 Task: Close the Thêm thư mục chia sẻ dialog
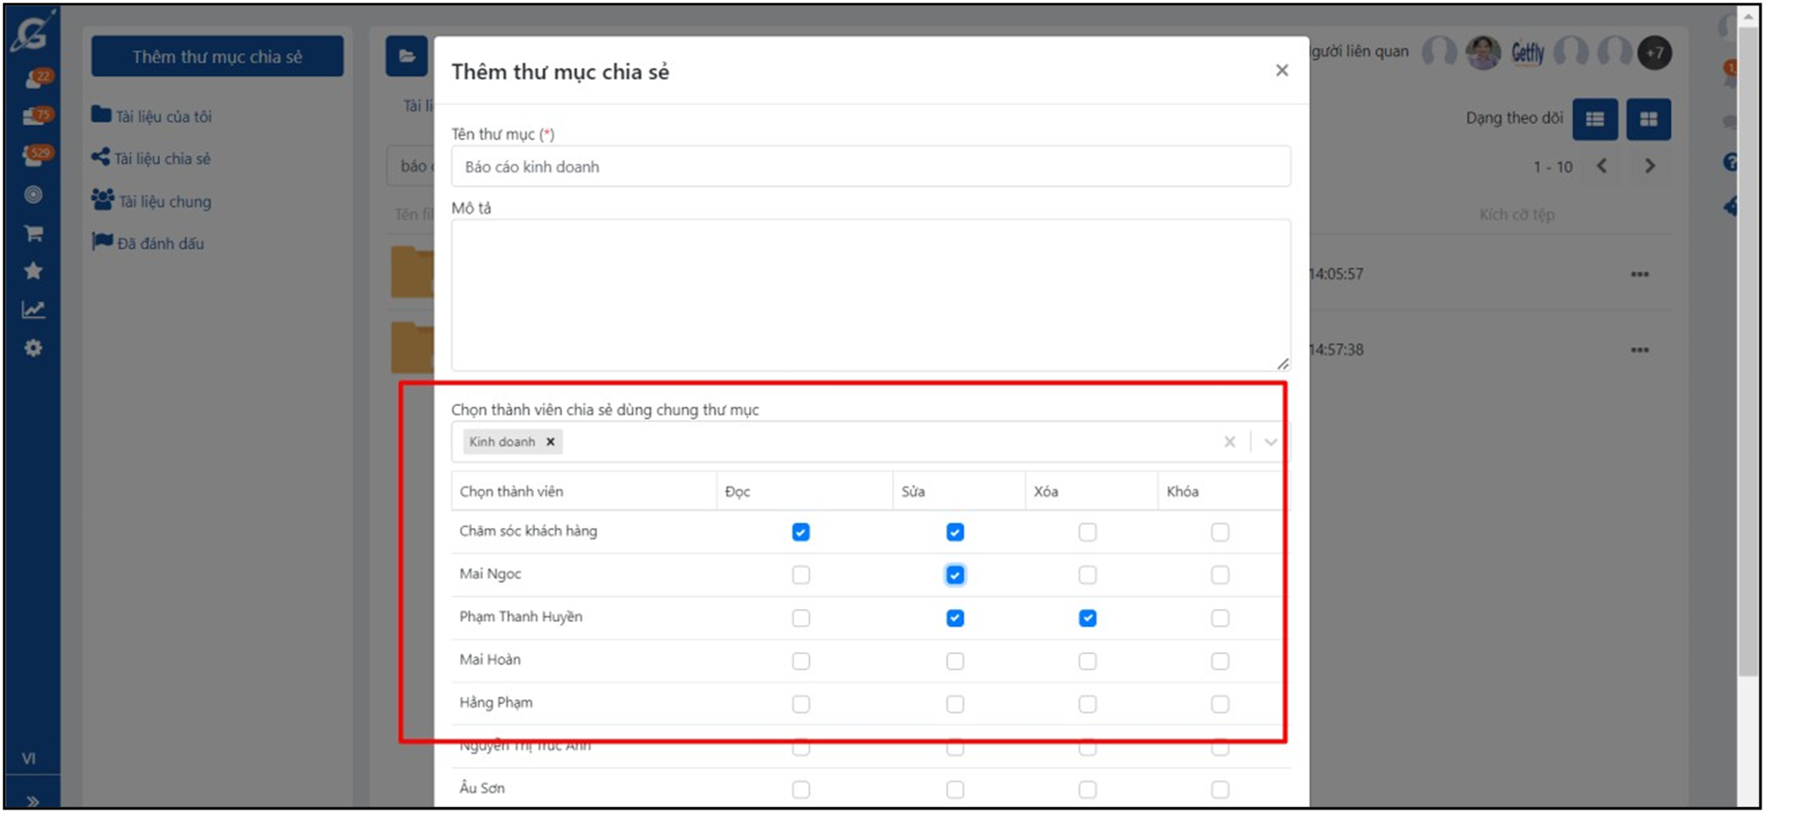click(1281, 70)
